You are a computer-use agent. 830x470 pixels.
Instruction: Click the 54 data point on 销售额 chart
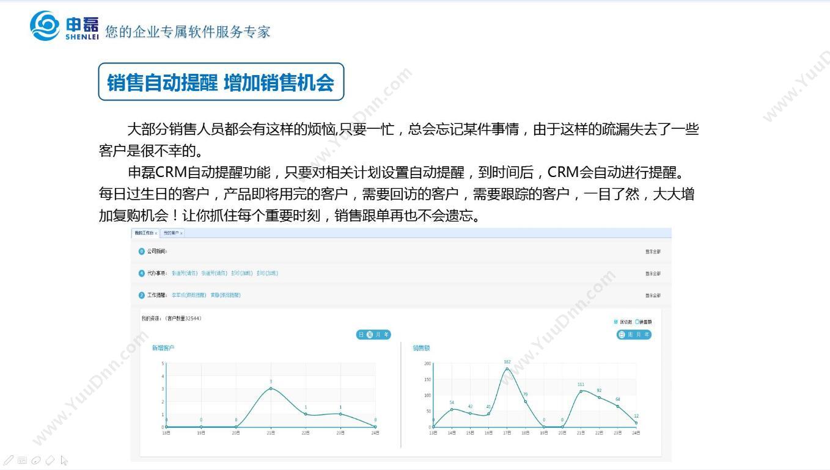pyautogui.click(x=452, y=410)
